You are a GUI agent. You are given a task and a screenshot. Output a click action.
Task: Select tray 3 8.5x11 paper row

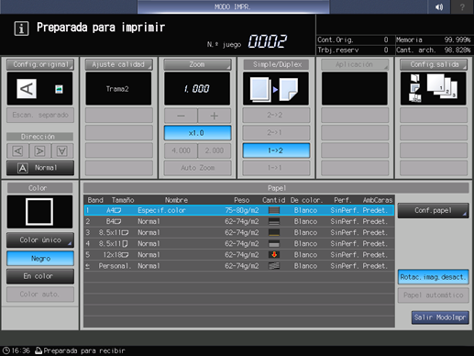pos(238,232)
